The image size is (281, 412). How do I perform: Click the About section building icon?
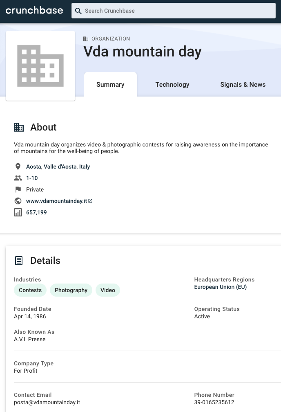point(19,127)
